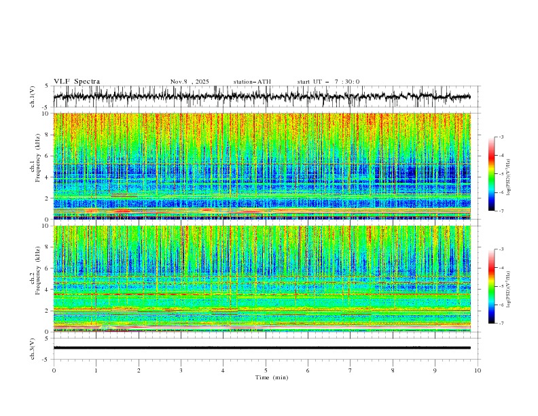Click the ch.1 spectrogram panel
The width and height of the screenshot is (538, 416).
(x=262, y=166)
